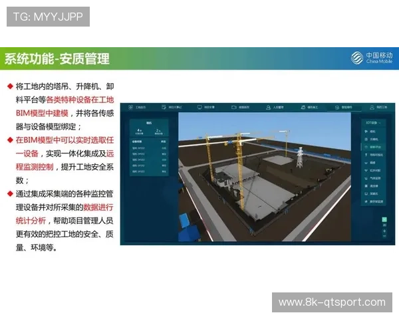Click the 设备名称 column header
Screen dimensions: 399x319
[137, 142]
